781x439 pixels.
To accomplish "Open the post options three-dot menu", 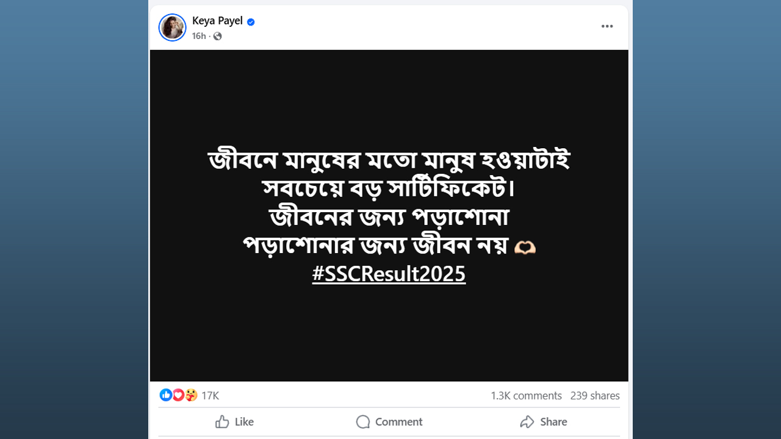I will [x=606, y=26].
